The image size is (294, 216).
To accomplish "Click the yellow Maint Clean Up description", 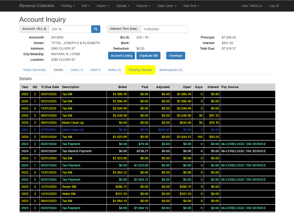I will [73, 123].
